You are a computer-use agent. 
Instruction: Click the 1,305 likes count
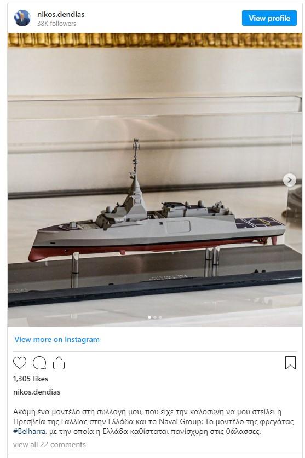(x=31, y=379)
